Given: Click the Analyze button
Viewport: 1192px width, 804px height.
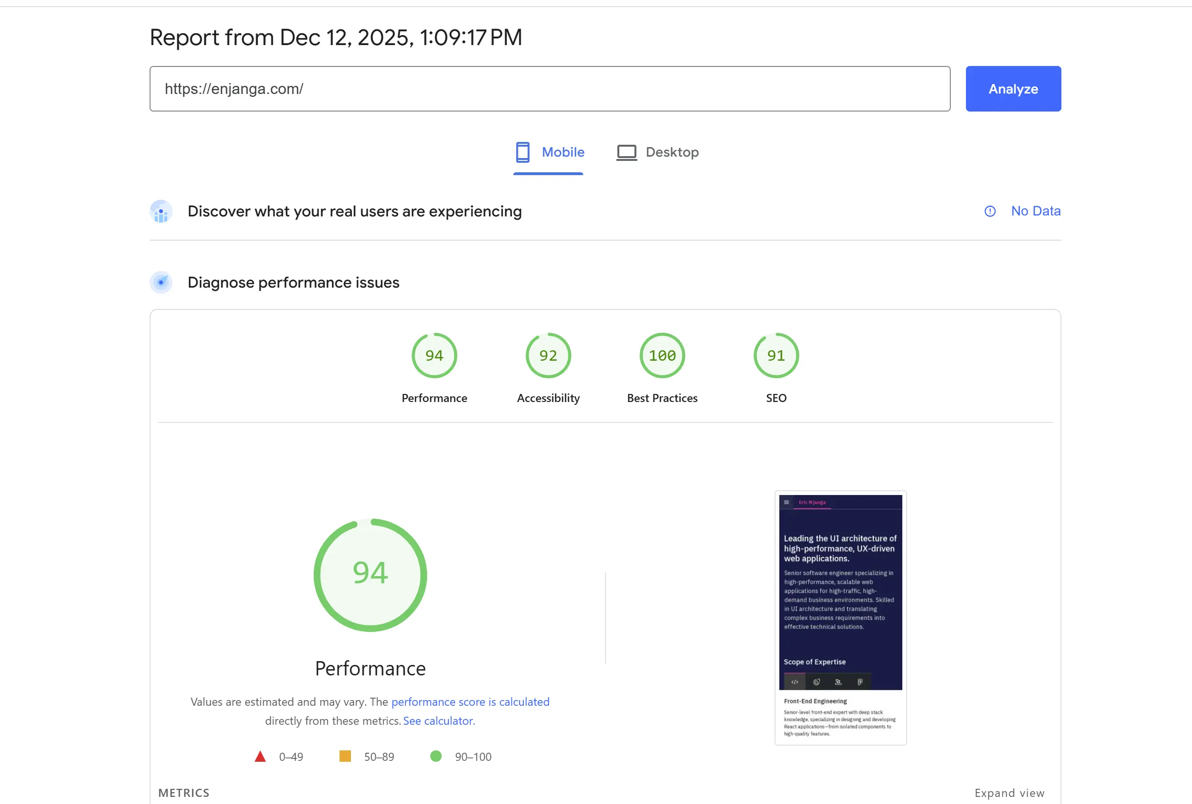Looking at the screenshot, I should point(1013,89).
